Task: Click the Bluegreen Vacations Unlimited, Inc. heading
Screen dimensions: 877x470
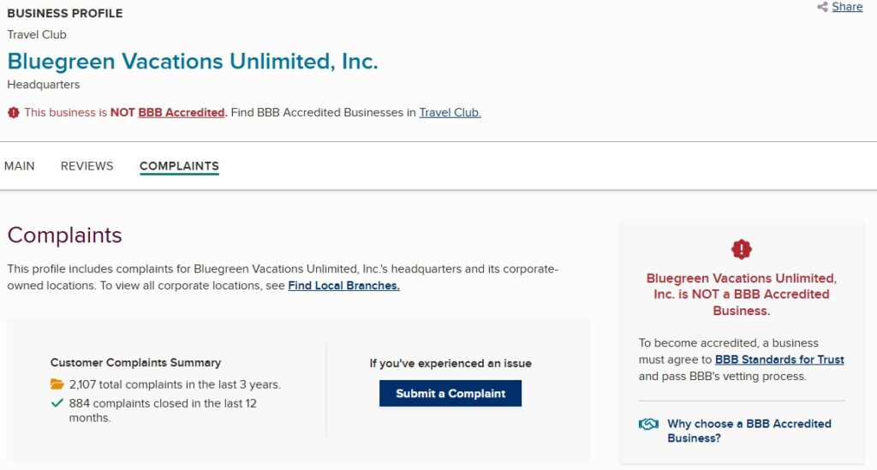Action: point(193,62)
